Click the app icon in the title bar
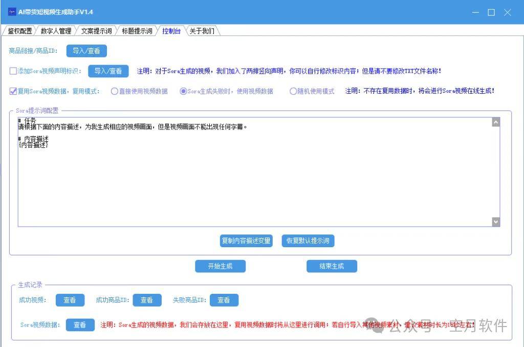Image resolution: width=524 pixels, height=347 pixels. 12,12
